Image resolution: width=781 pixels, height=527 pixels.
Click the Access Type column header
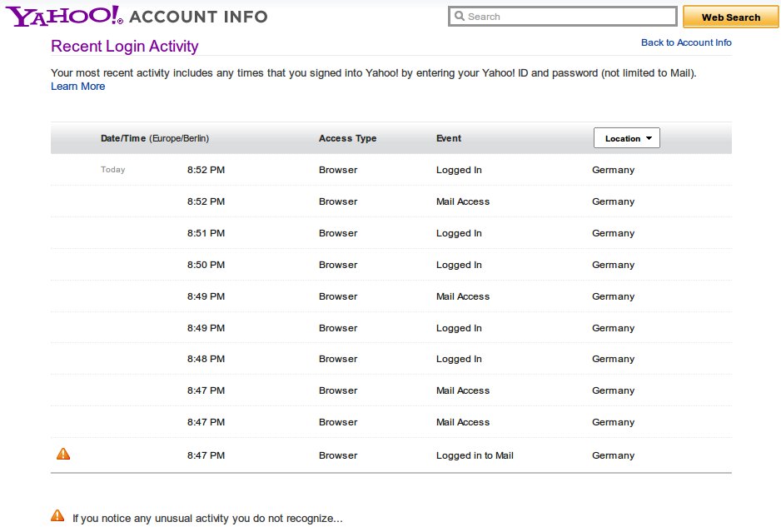(348, 138)
